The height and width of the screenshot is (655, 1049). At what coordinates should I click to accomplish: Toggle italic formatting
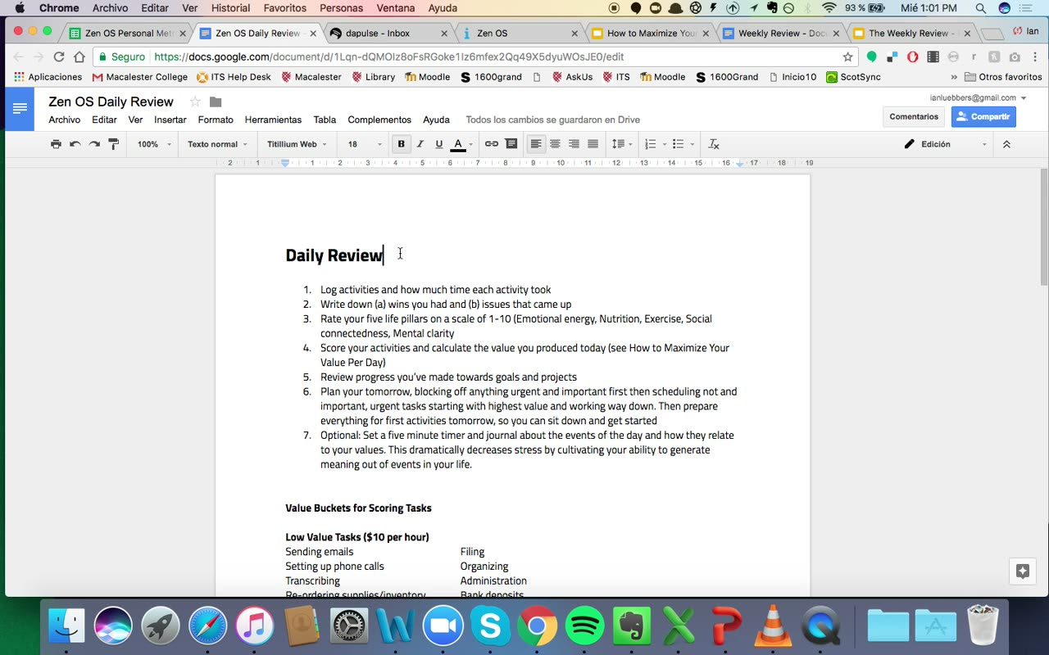point(420,144)
